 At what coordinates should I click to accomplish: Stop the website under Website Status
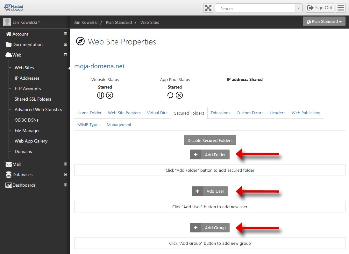point(110,95)
